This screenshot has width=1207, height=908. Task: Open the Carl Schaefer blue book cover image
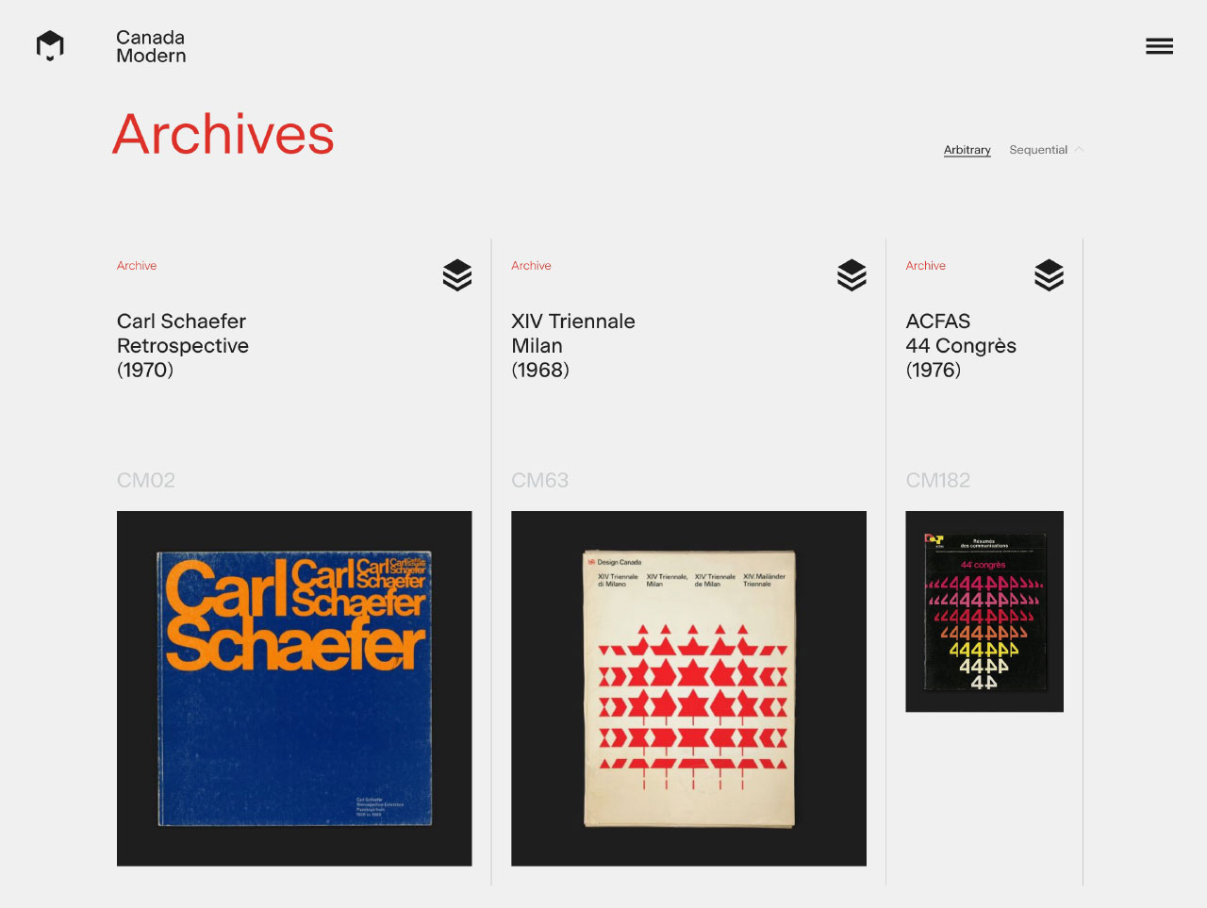pos(294,688)
